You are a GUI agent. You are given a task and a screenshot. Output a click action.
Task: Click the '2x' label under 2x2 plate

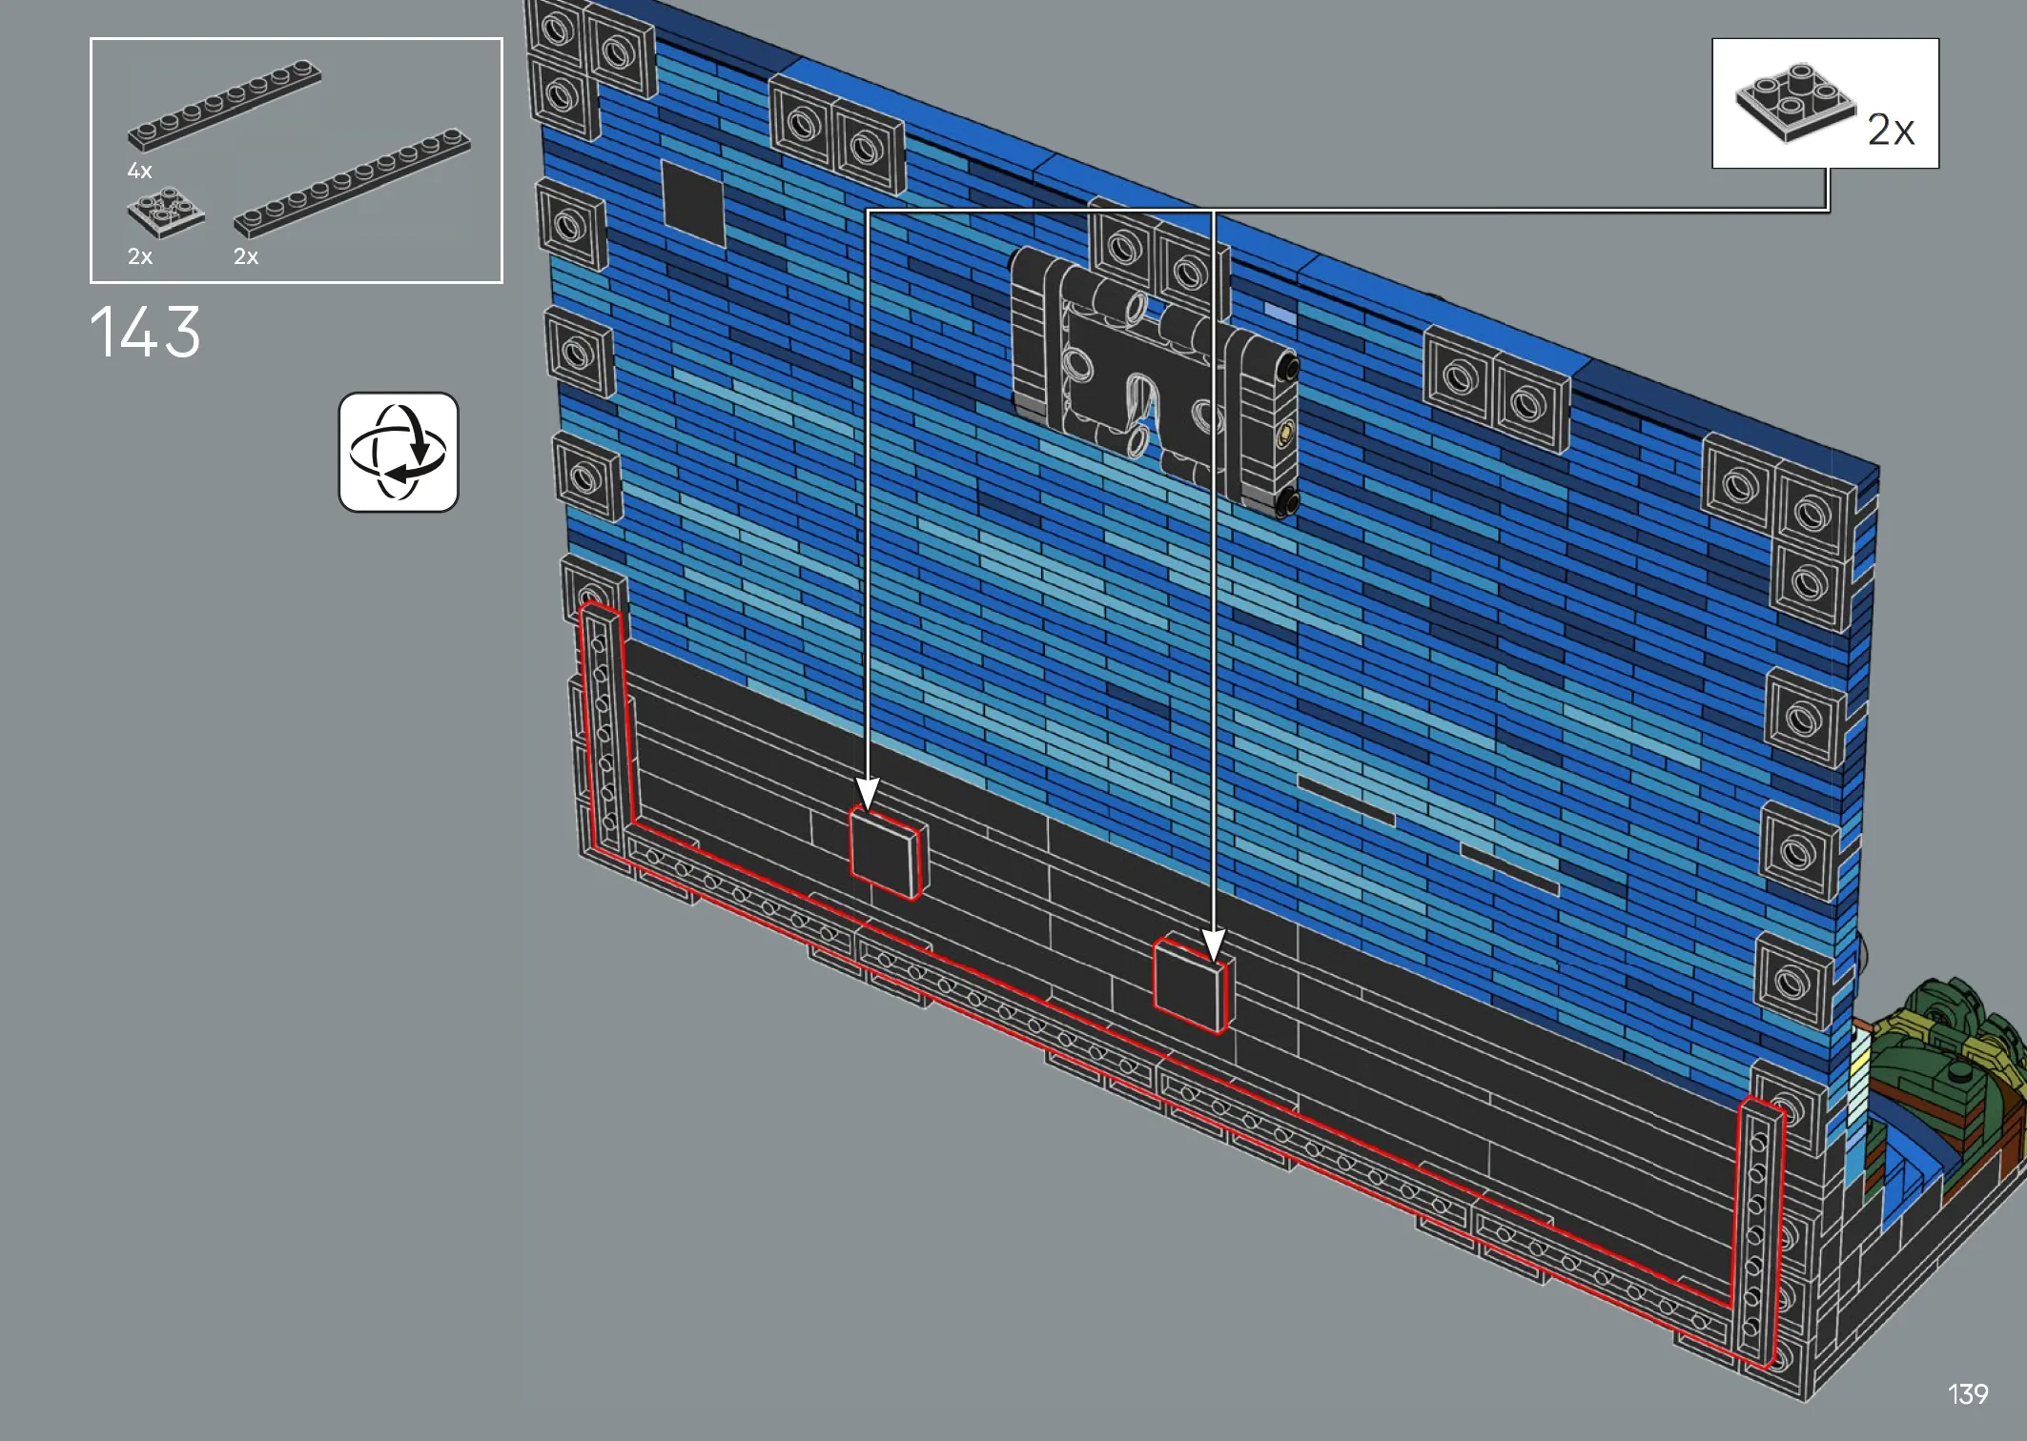(x=140, y=256)
